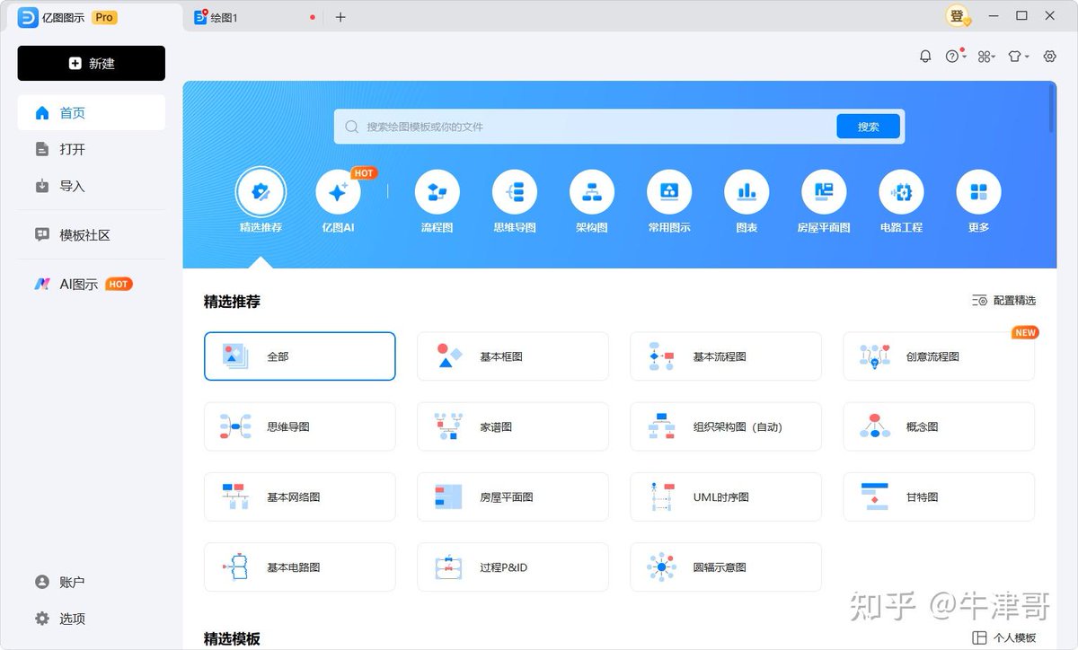Add a new tab with plus button
The width and height of the screenshot is (1078, 650).
click(340, 17)
